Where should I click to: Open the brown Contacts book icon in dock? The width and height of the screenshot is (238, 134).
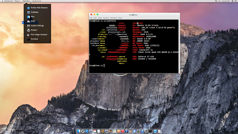coord(103,131)
